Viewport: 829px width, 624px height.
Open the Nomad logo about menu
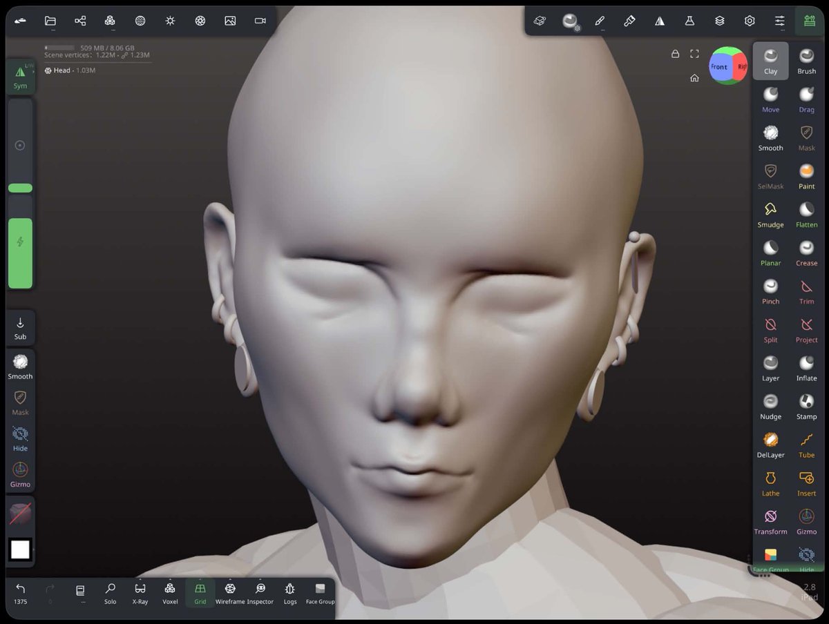coord(21,21)
